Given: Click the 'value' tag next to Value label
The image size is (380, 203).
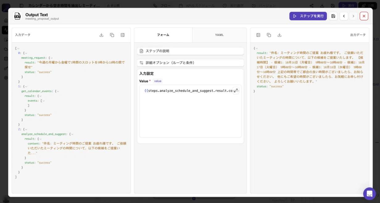Looking at the screenshot, I should 158,81.
